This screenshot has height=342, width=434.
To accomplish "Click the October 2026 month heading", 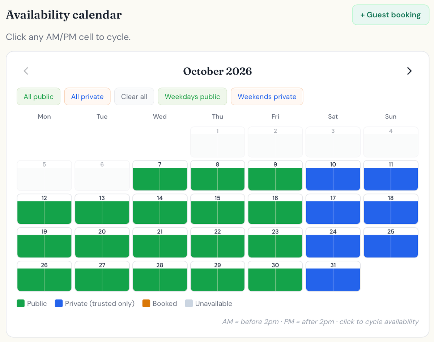I will [217, 71].
